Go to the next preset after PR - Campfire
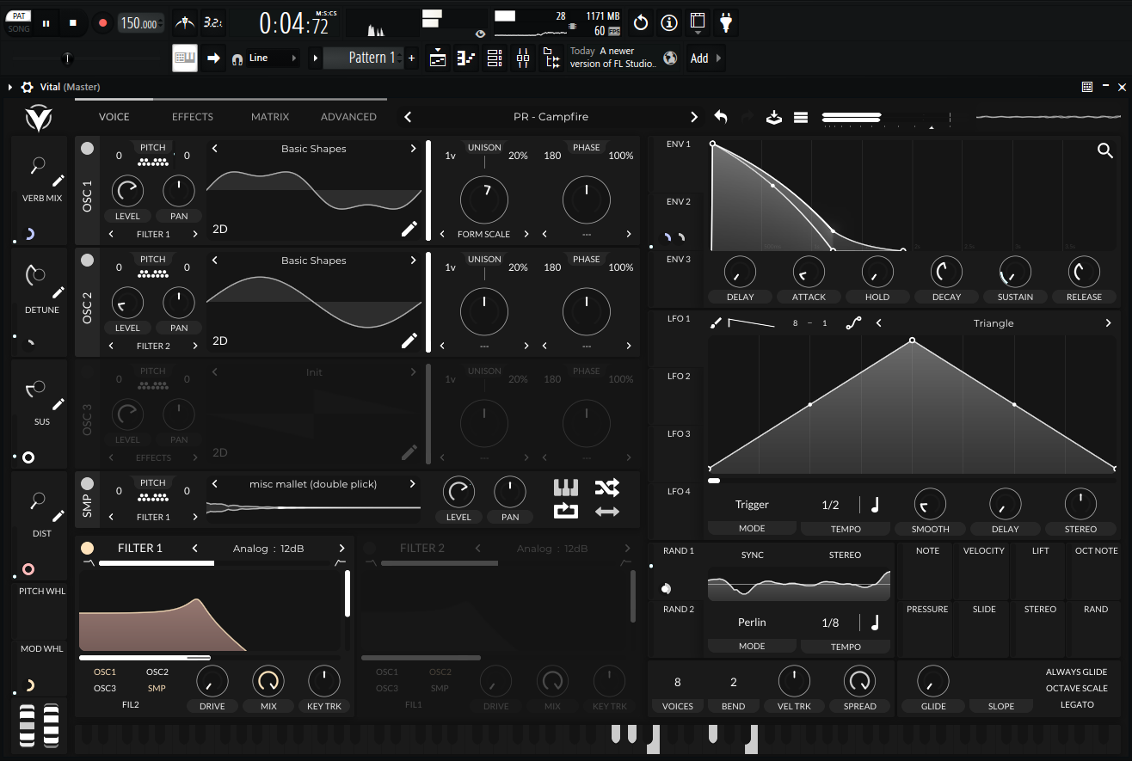 (694, 117)
